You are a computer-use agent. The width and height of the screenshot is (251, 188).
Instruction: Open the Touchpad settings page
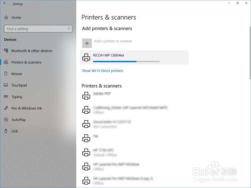coord(19,85)
